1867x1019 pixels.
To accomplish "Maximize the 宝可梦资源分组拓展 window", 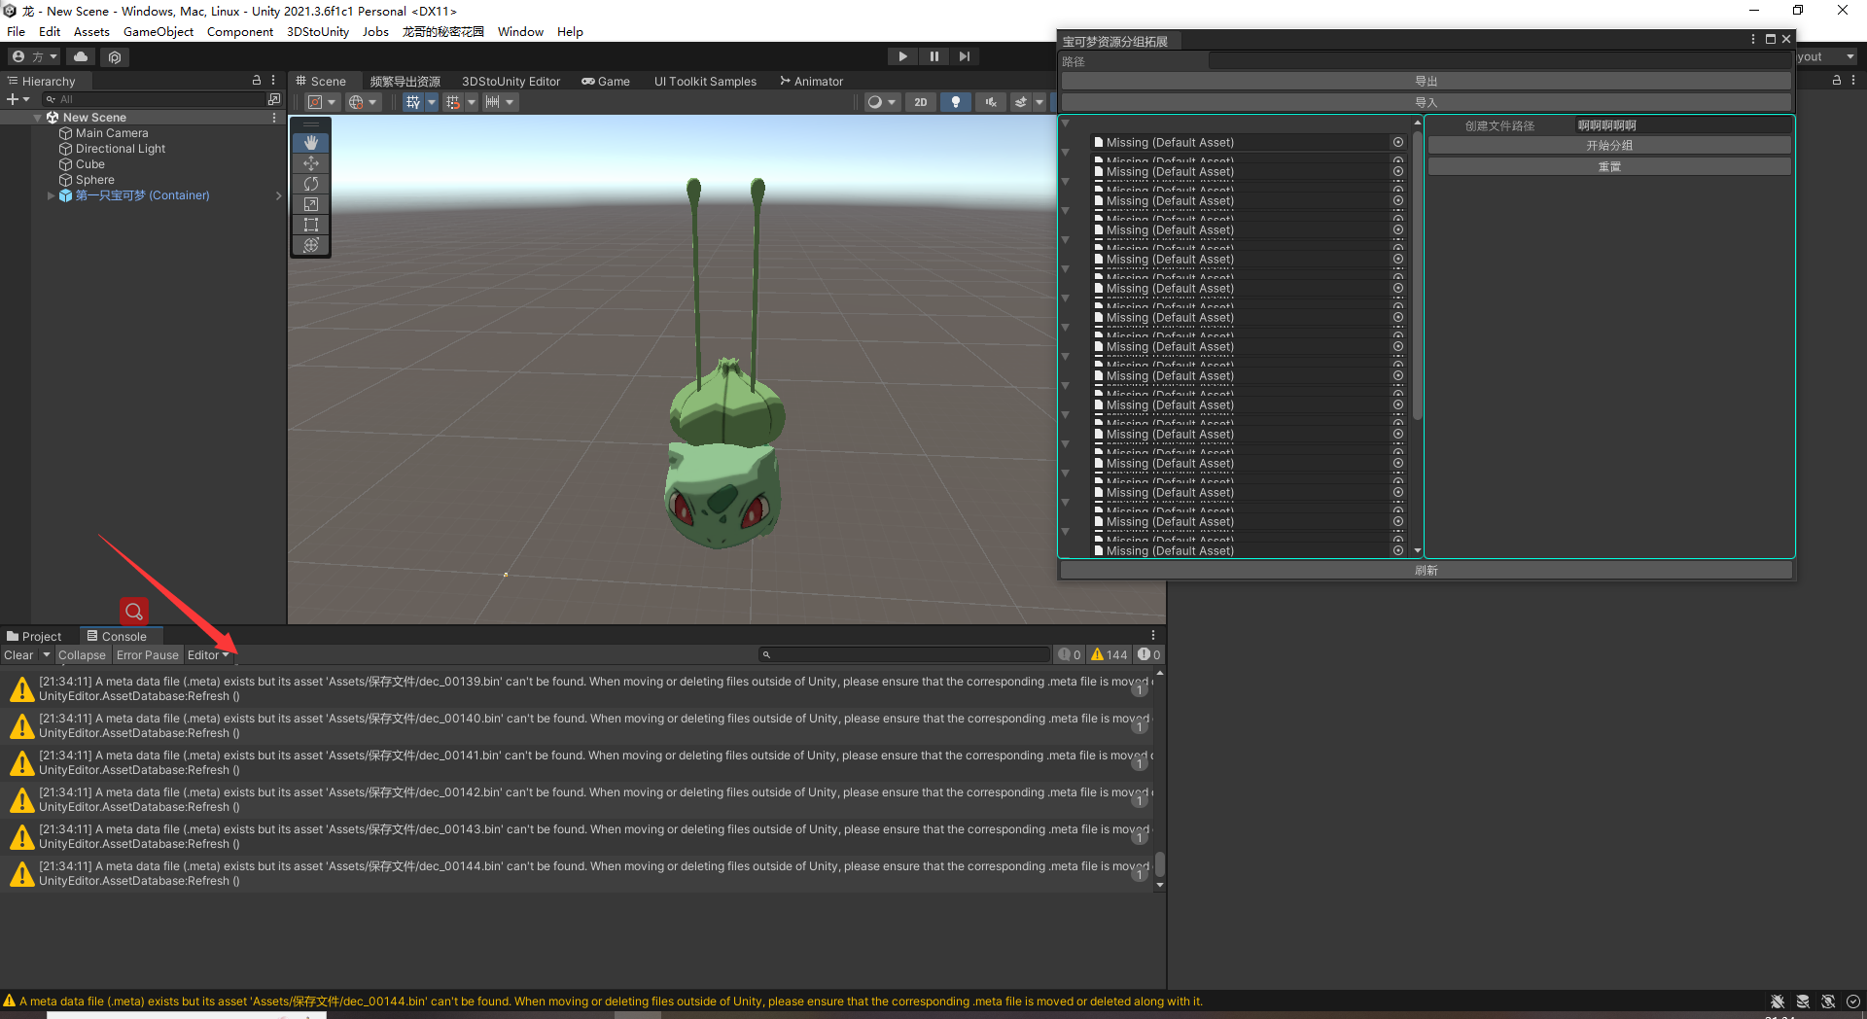I will (1771, 39).
